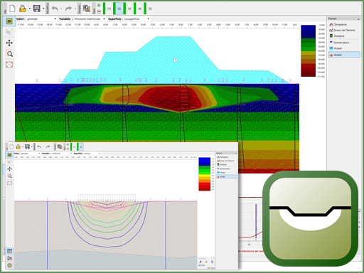The width and height of the screenshot is (364, 273).
Task: Click the zoom-to-fit extents icon on the left
Action: 9,65
